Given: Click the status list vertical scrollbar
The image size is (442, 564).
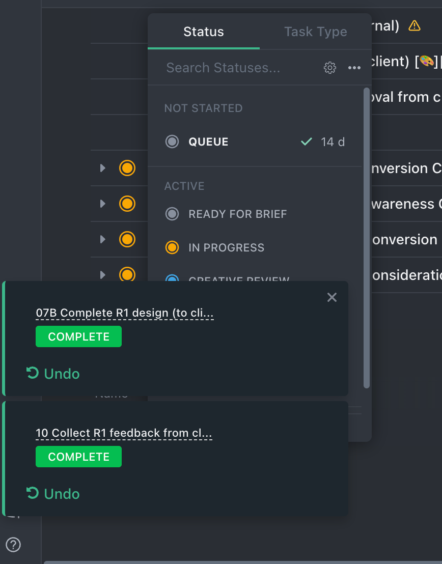Looking at the screenshot, I should [367, 238].
